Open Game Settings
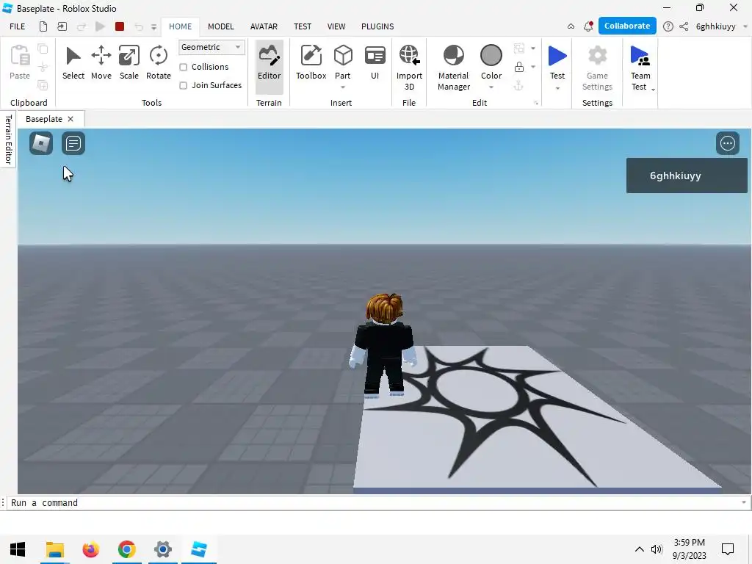752x564 pixels. coord(597,67)
